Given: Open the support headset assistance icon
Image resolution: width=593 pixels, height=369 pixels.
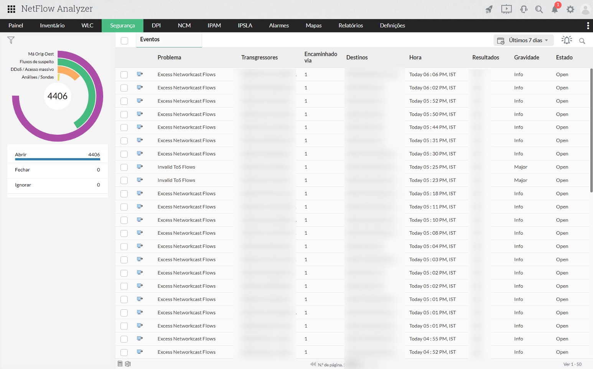Looking at the screenshot, I should pyautogui.click(x=523, y=9).
